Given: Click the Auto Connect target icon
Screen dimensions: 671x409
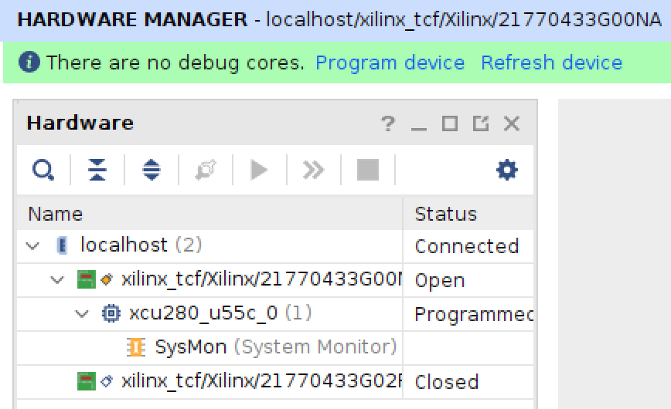Looking at the screenshot, I should click(x=206, y=170).
